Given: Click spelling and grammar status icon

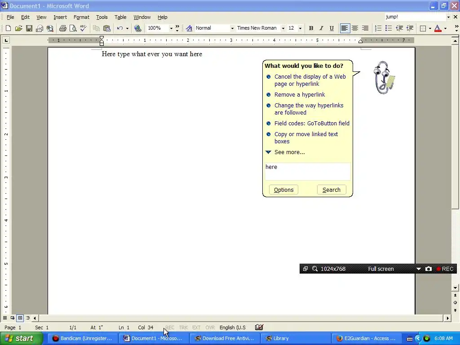Looking at the screenshot, I should (x=259, y=327).
